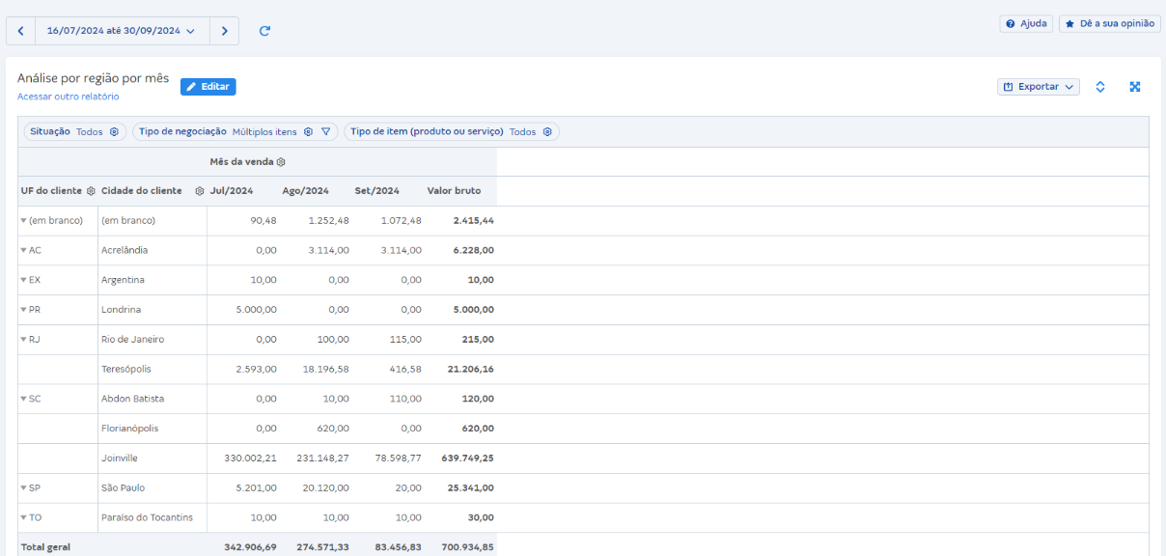Collapse the RJ state row group
The image size is (1166, 556).
24,340
